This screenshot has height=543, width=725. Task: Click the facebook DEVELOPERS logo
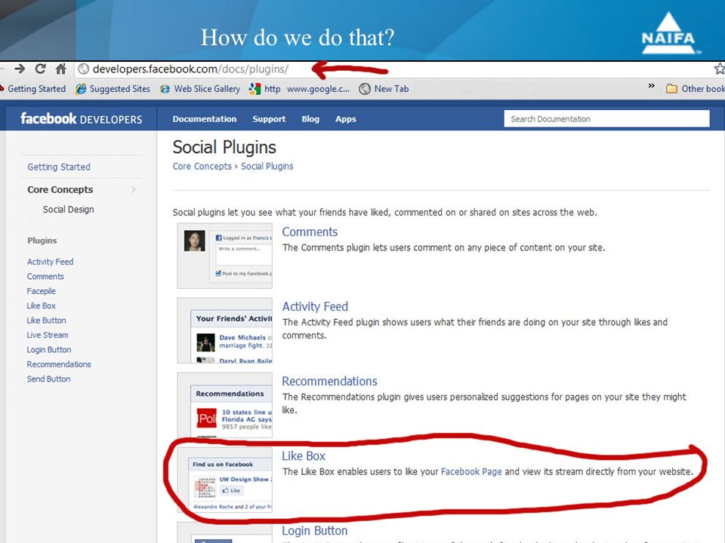click(82, 119)
